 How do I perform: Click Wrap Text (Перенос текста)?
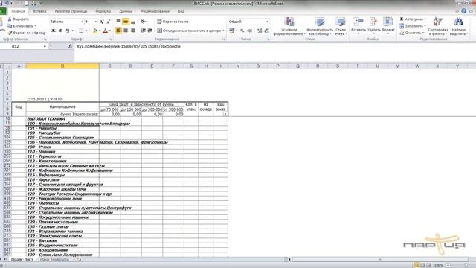(x=173, y=22)
